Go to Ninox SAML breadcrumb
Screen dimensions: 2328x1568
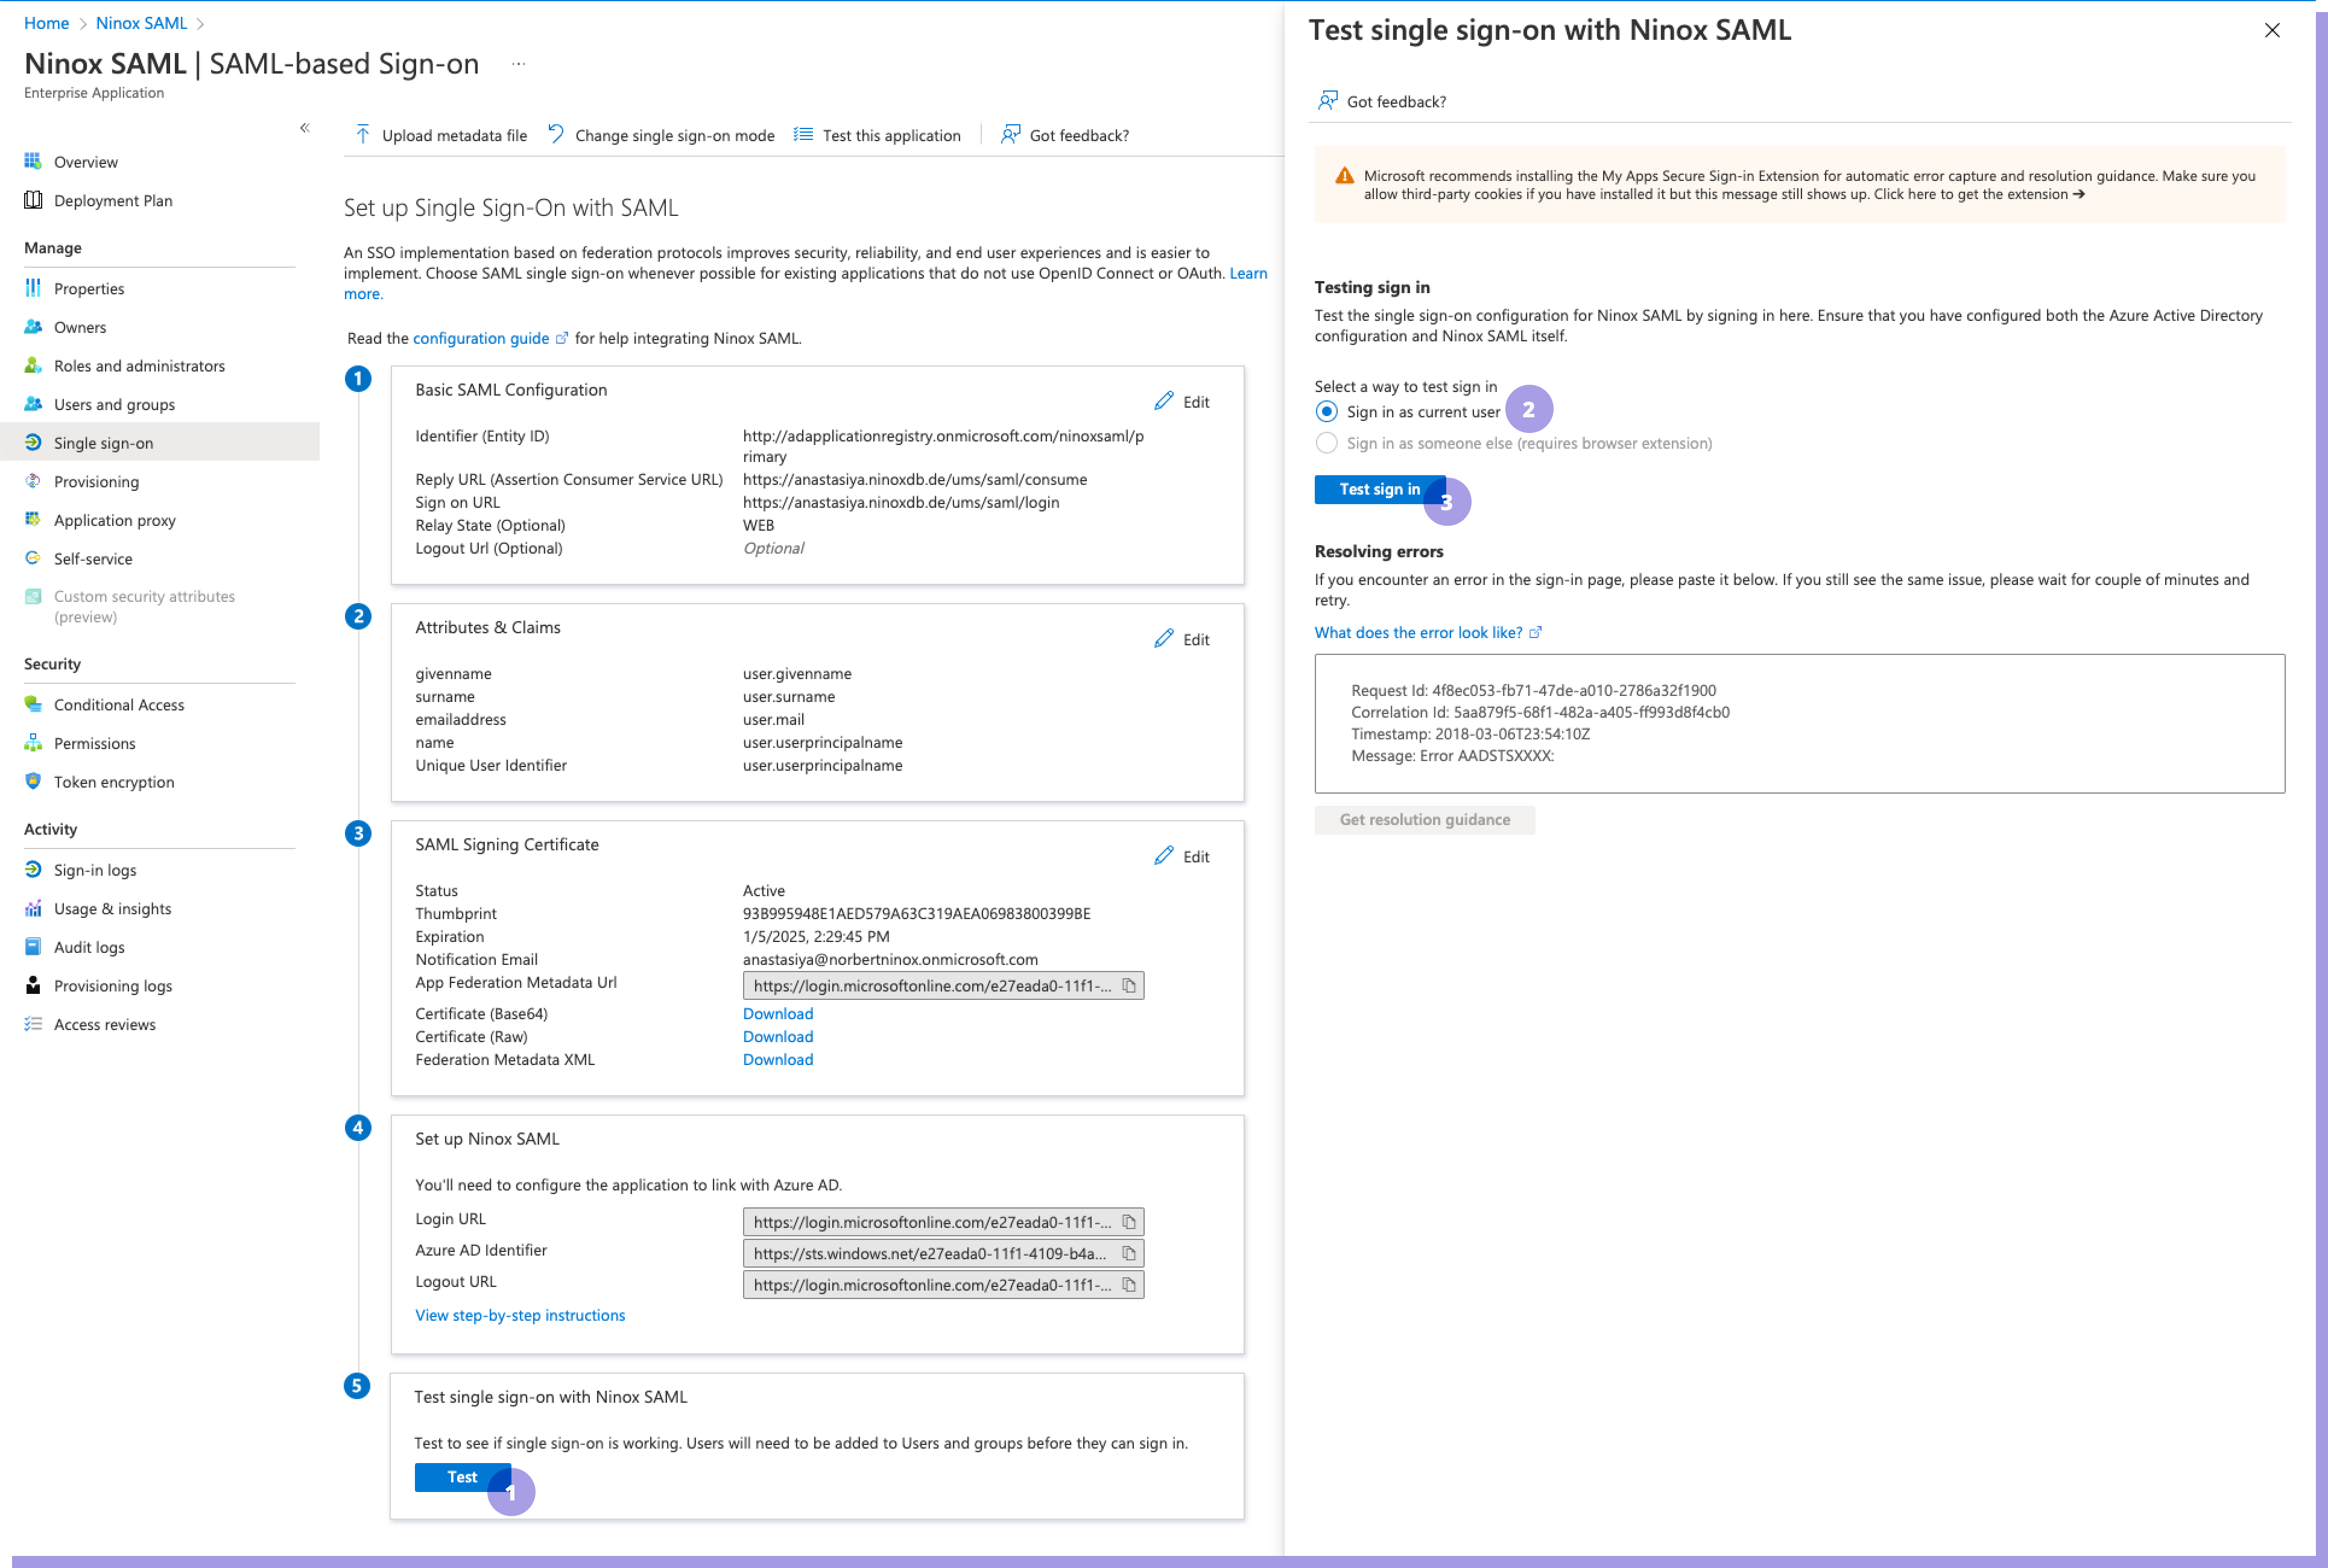(x=141, y=23)
